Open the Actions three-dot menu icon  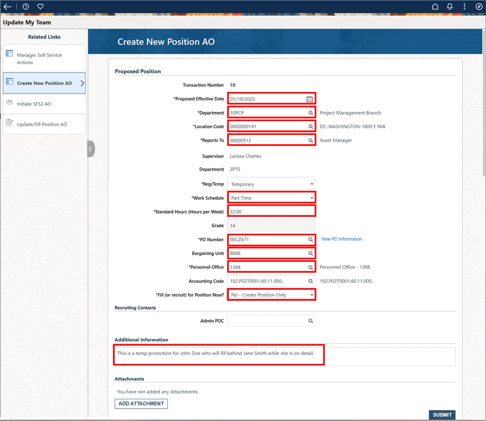464,6
